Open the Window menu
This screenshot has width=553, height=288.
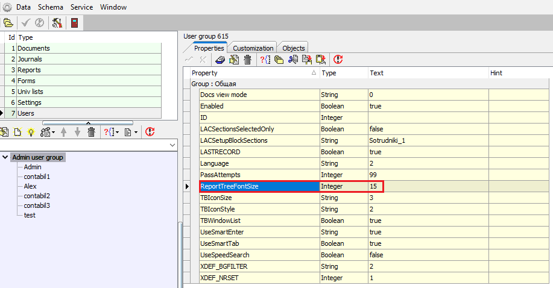113,7
